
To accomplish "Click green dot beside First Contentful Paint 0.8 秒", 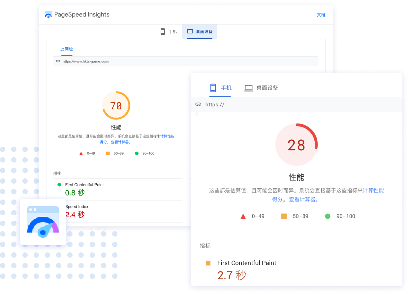I will click(x=59, y=185).
